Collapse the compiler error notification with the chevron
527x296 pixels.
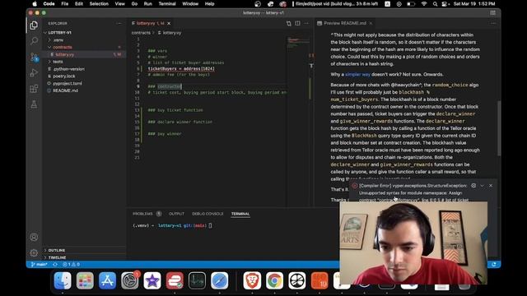click(x=483, y=186)
